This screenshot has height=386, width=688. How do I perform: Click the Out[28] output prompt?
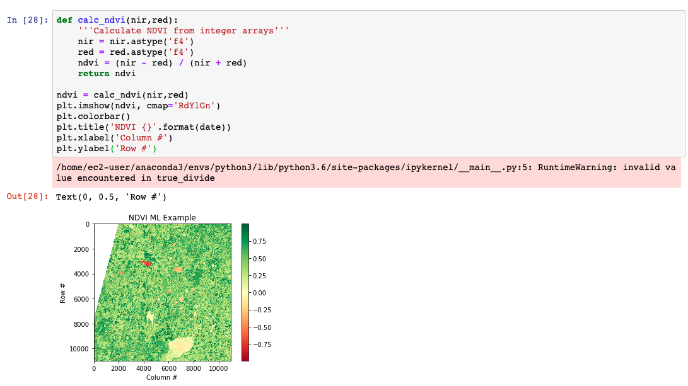(27, 197)
